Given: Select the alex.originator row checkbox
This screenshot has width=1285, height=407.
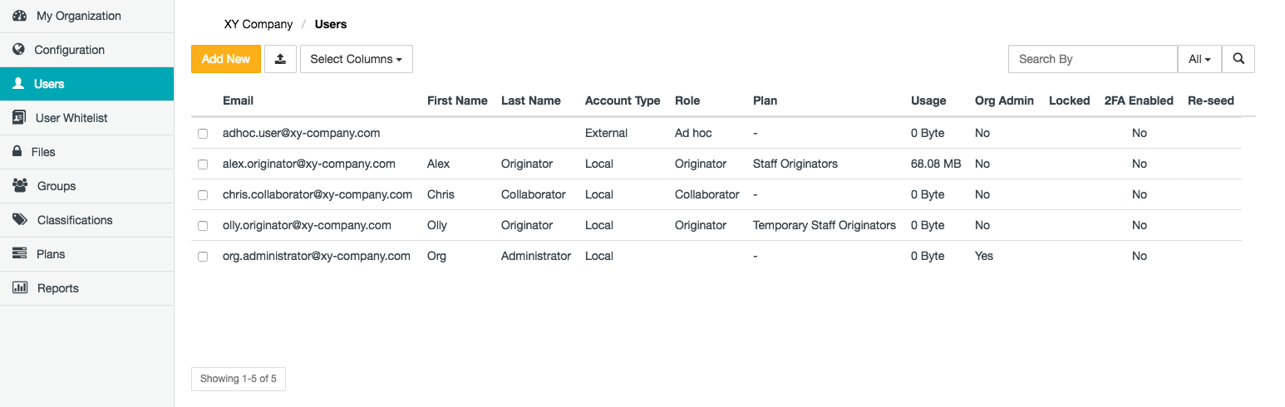Looking at the screenshot, I should point(203,164).
